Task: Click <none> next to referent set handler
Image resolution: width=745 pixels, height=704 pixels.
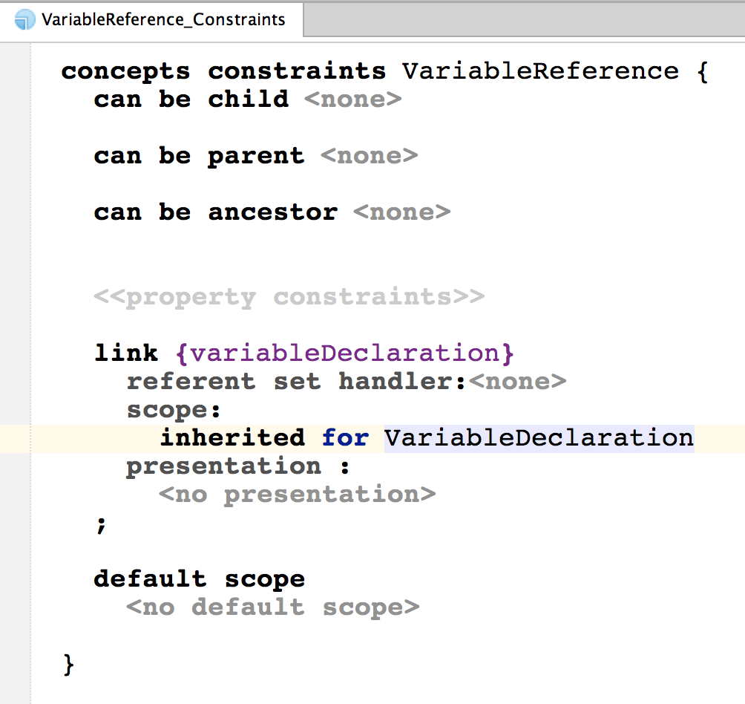Action: coord(518,382)
